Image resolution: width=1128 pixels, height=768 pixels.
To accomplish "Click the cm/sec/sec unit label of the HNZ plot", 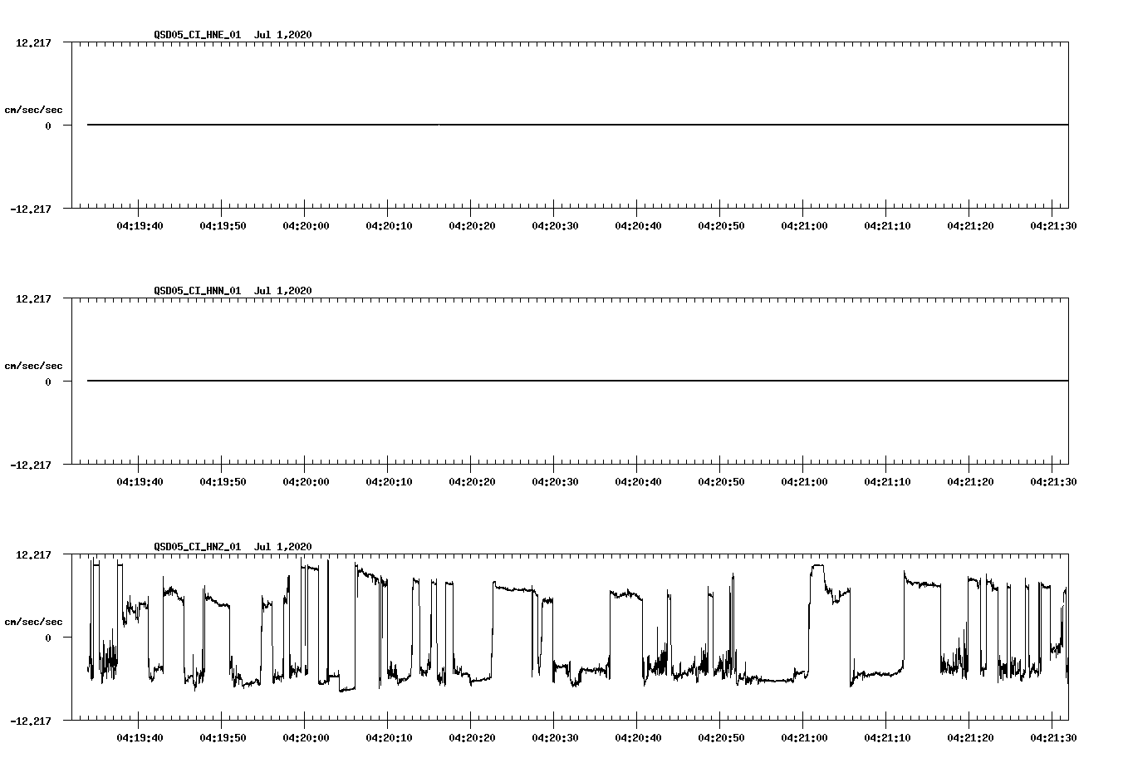I will (x=33, y=622).
